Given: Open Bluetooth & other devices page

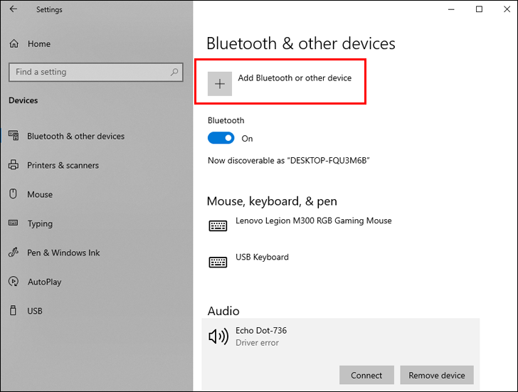Looking at the screenshot, I should (75, 136).
